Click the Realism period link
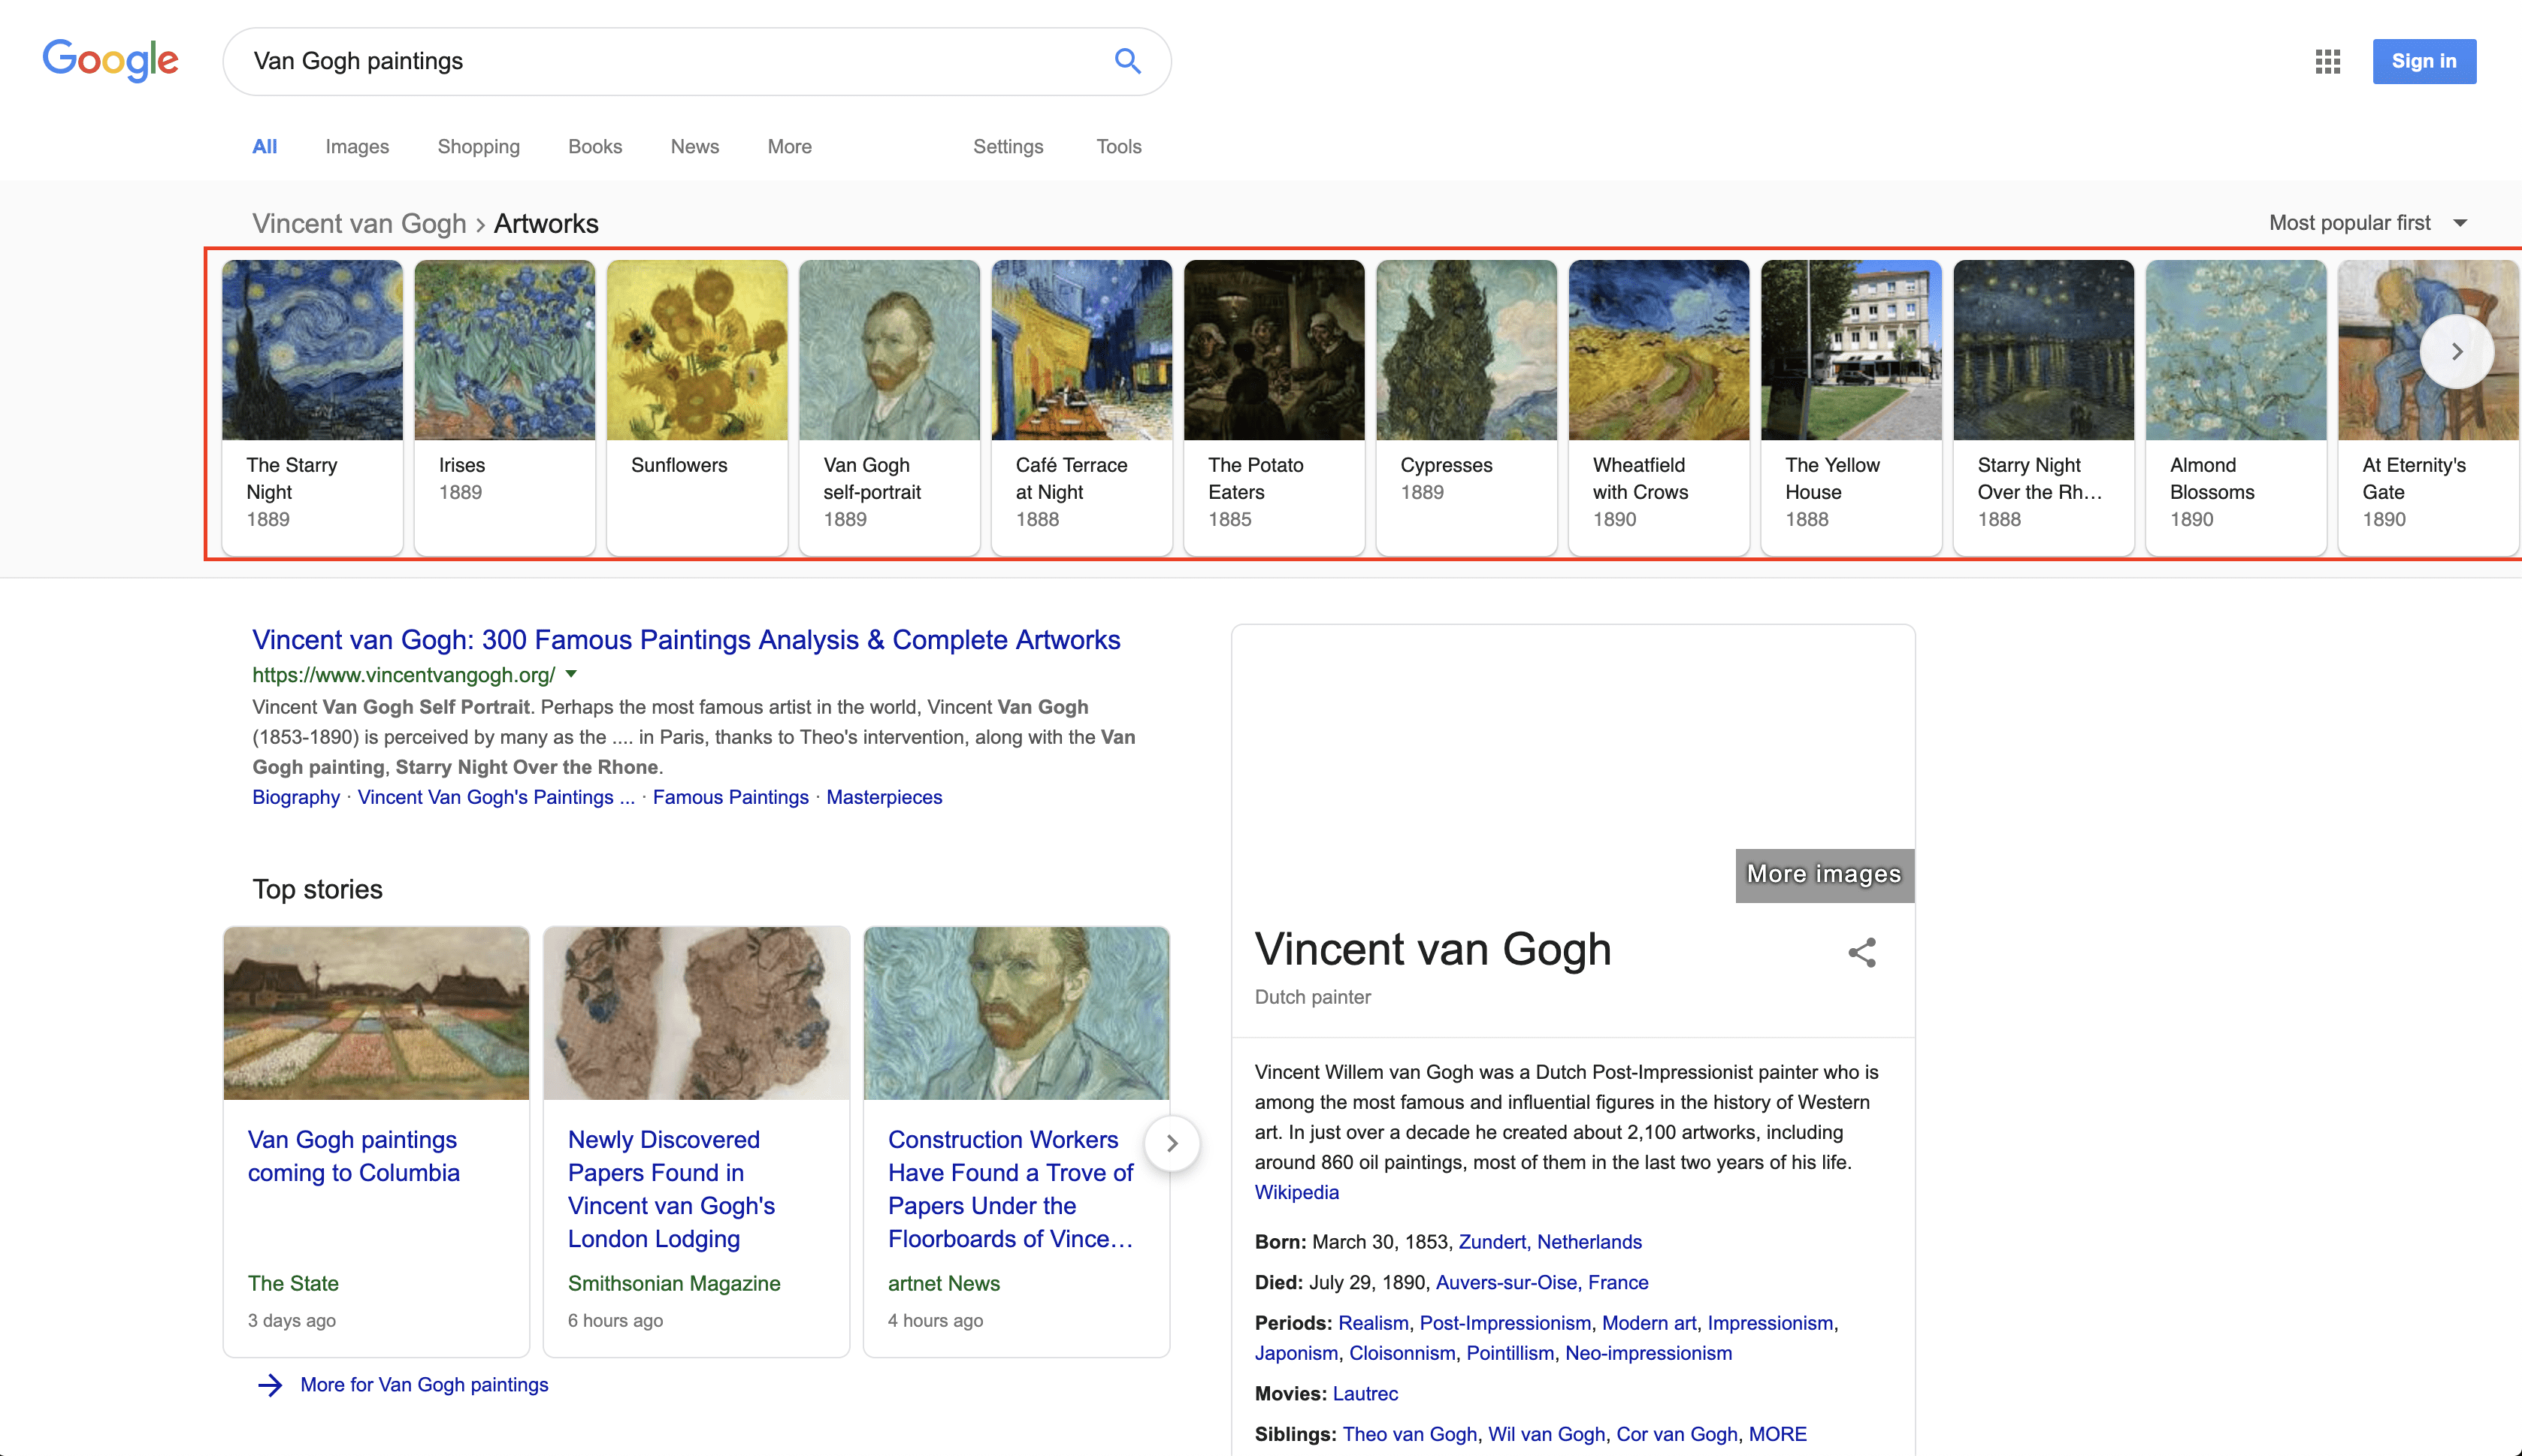The width and height of the screenshot is (2522, 1456). coord(1373,1323)
